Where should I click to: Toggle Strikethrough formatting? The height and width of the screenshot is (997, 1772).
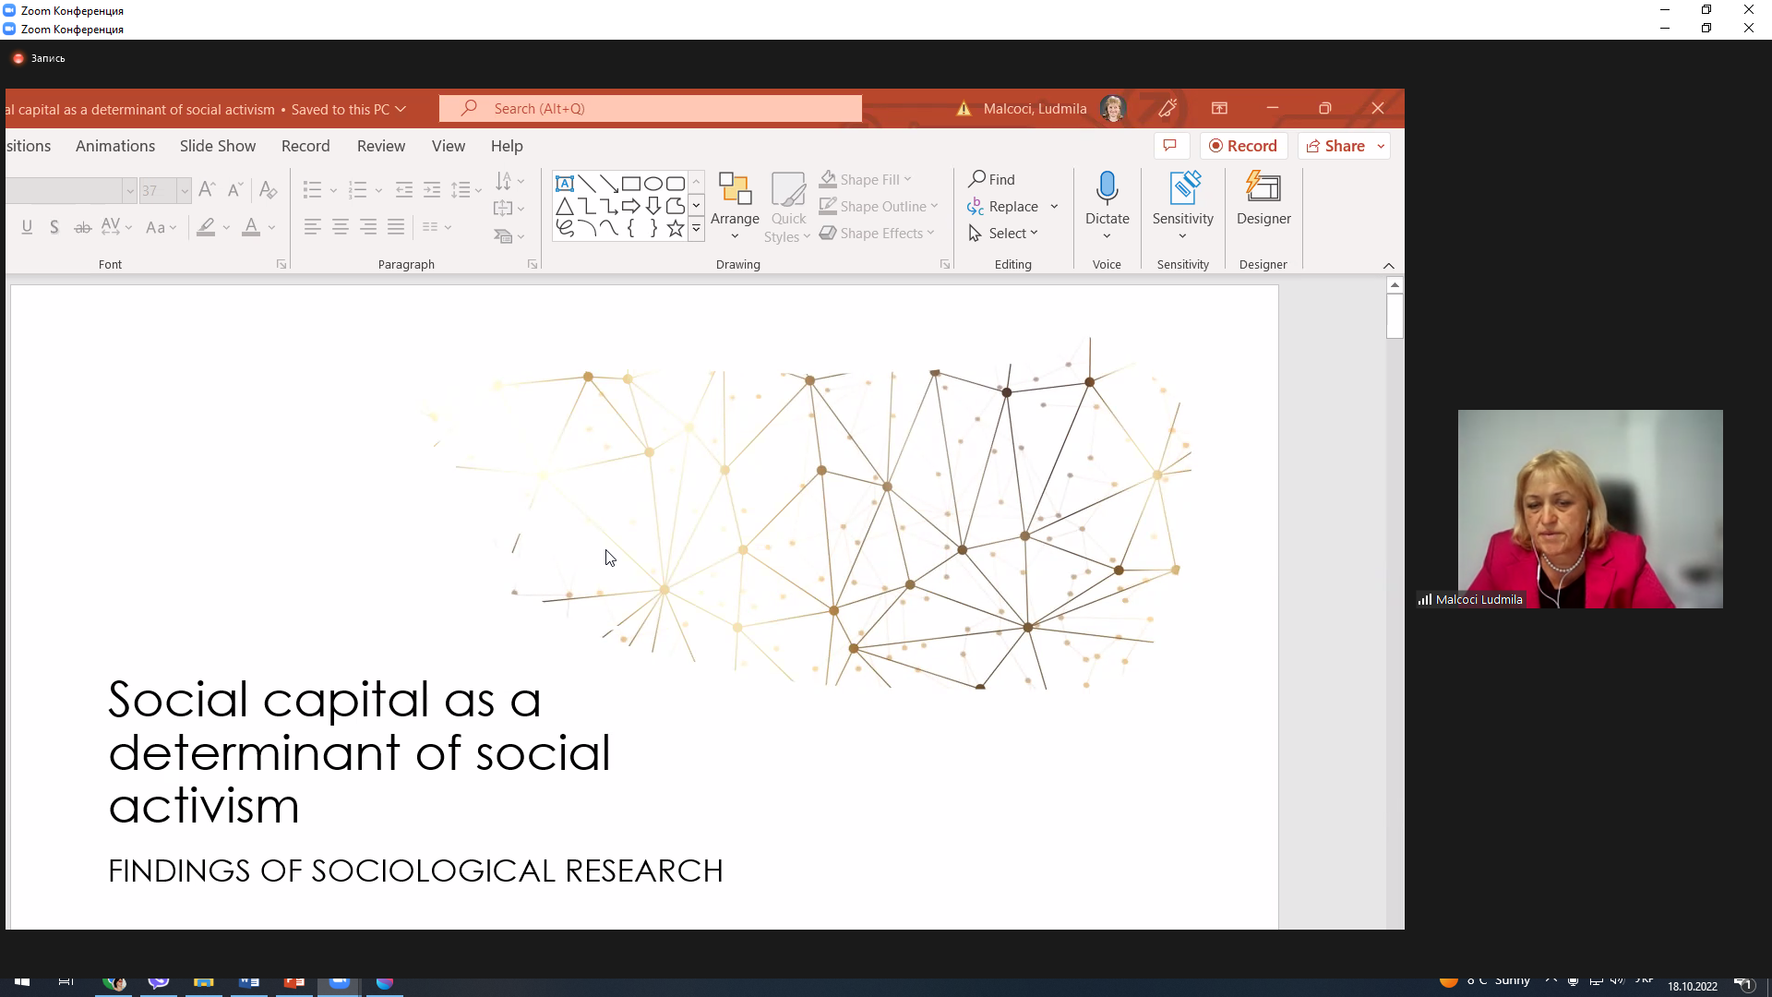[82, 227]
